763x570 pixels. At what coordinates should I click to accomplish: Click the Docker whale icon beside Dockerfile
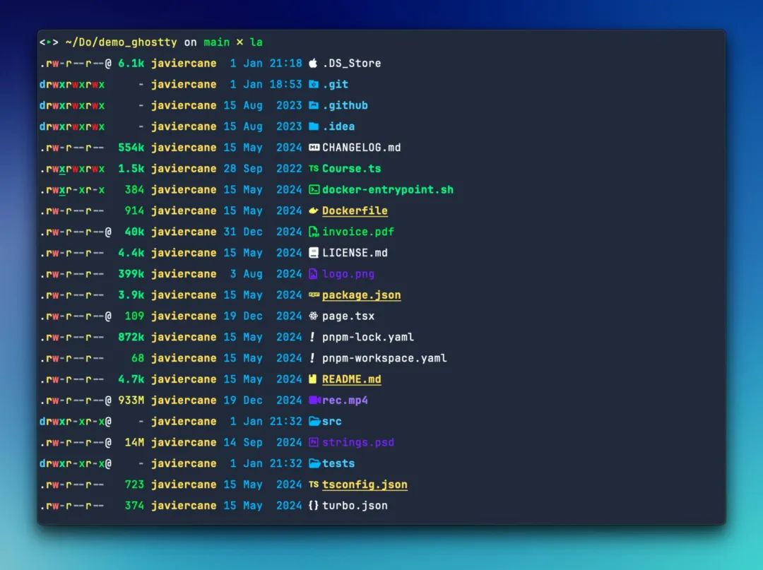click(x=312, y=210)
